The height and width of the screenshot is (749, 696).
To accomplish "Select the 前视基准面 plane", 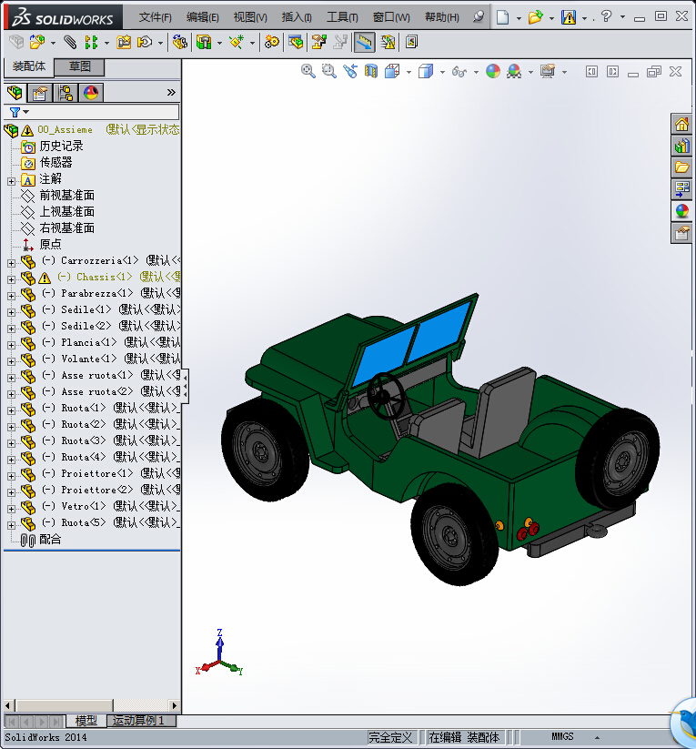I will [67, 196].
